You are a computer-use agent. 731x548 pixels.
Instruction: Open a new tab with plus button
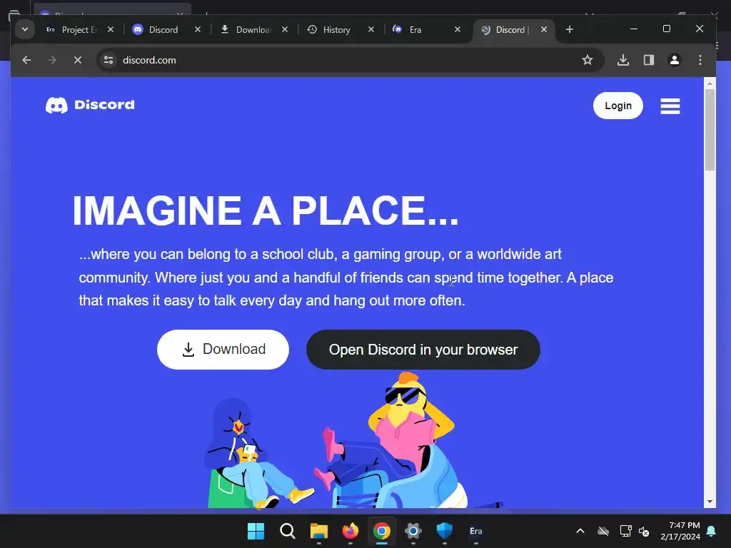569,29
